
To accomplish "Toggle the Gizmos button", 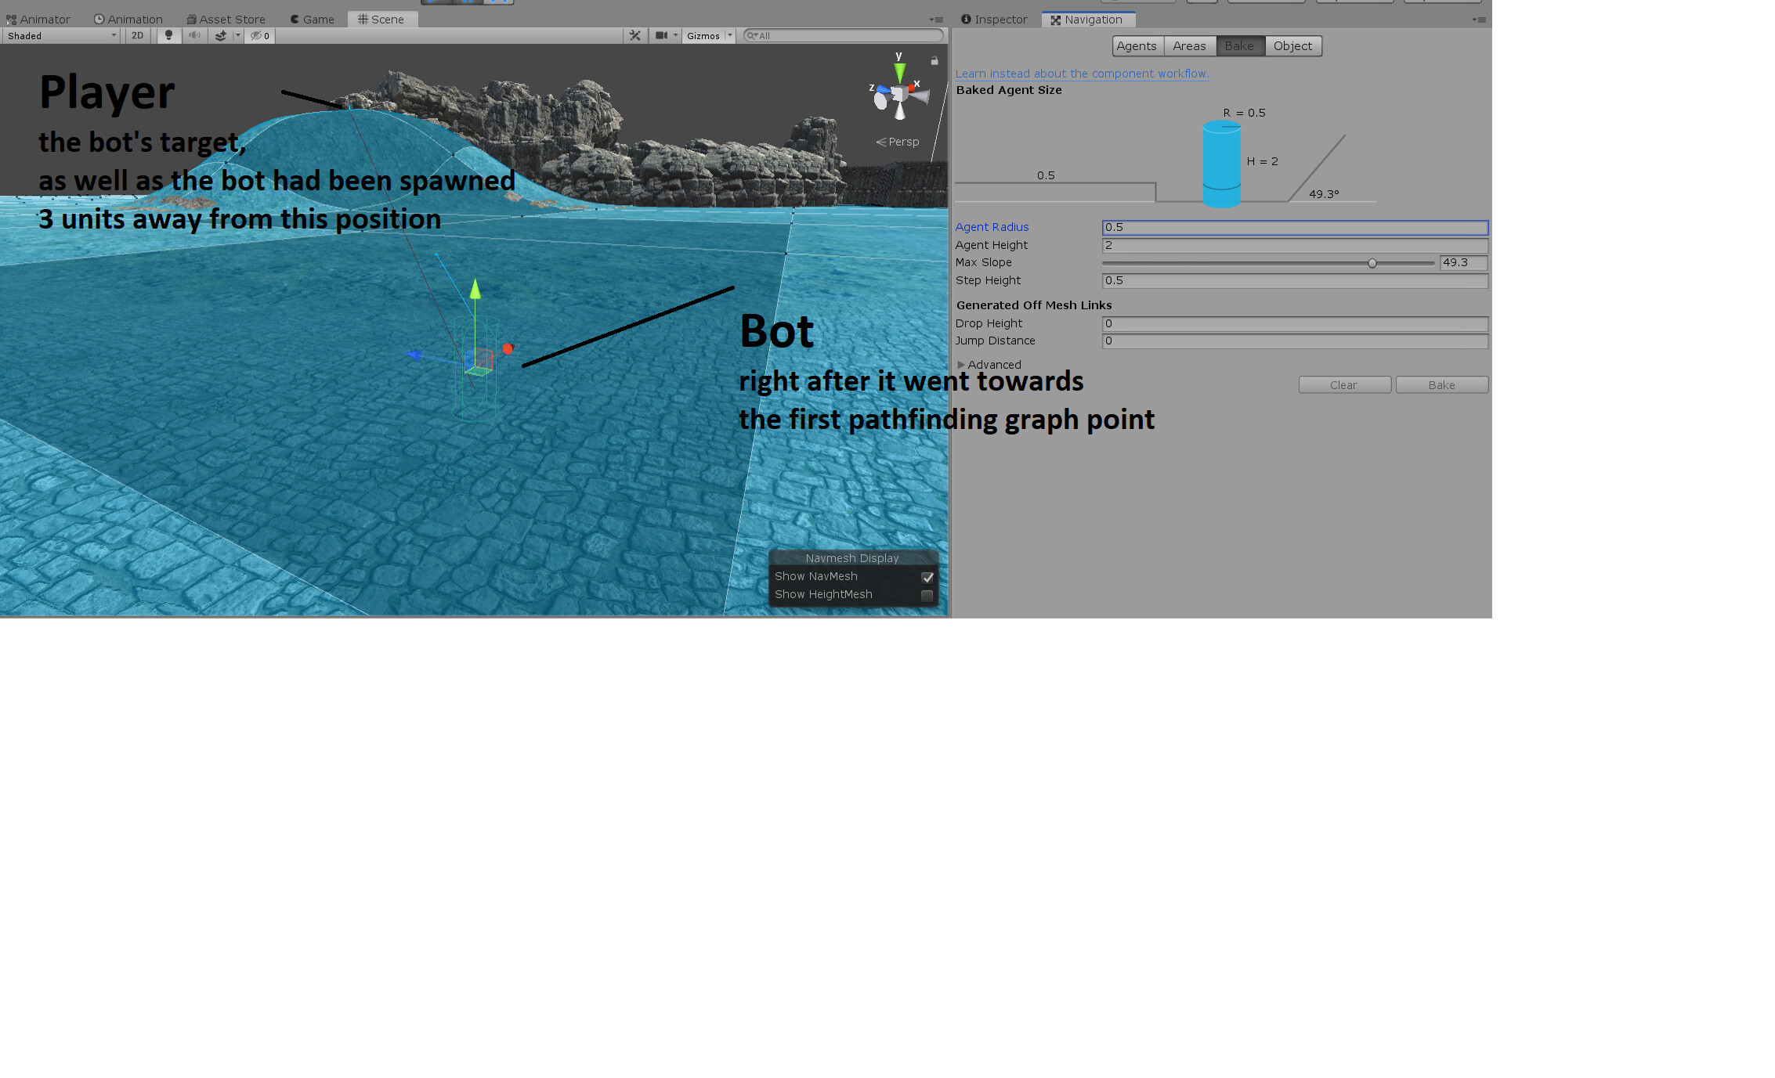I will coord(703,35).
